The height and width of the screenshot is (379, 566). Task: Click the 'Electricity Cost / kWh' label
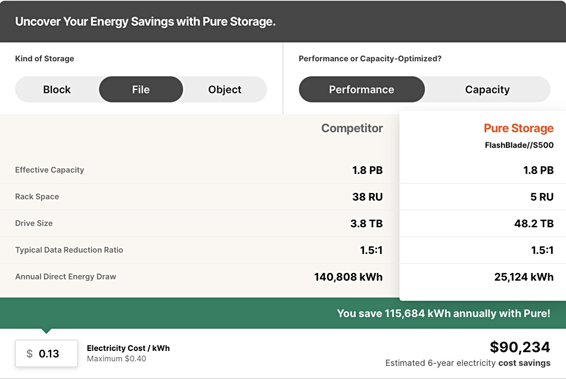pyautogui.click(x=128, y=348)
